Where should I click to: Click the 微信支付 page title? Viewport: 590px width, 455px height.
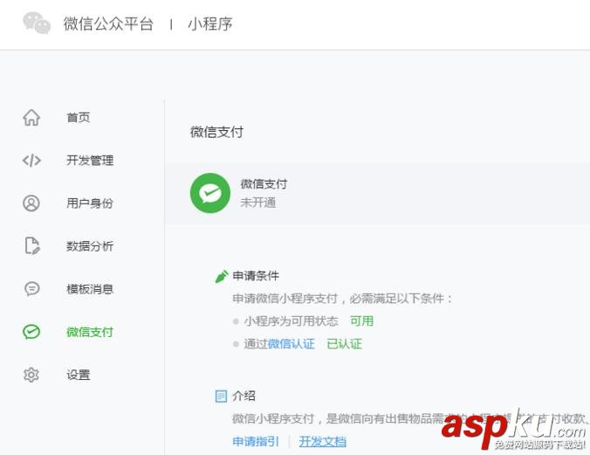(x=216, y=132)
